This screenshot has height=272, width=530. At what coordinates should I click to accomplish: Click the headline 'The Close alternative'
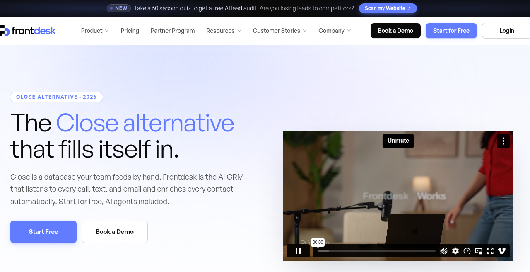pos(122,123)
